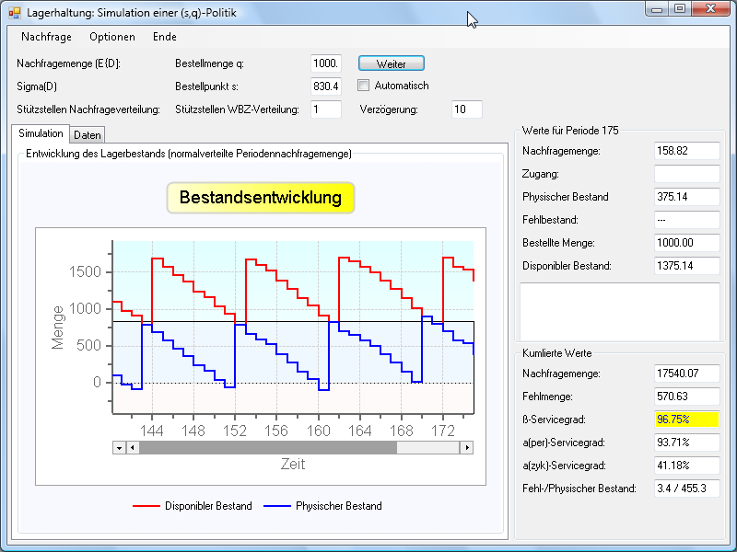This screenshot has width=737, height=552.
Task: Click the red Disponibler Bestand legend line
Action: 146,506
